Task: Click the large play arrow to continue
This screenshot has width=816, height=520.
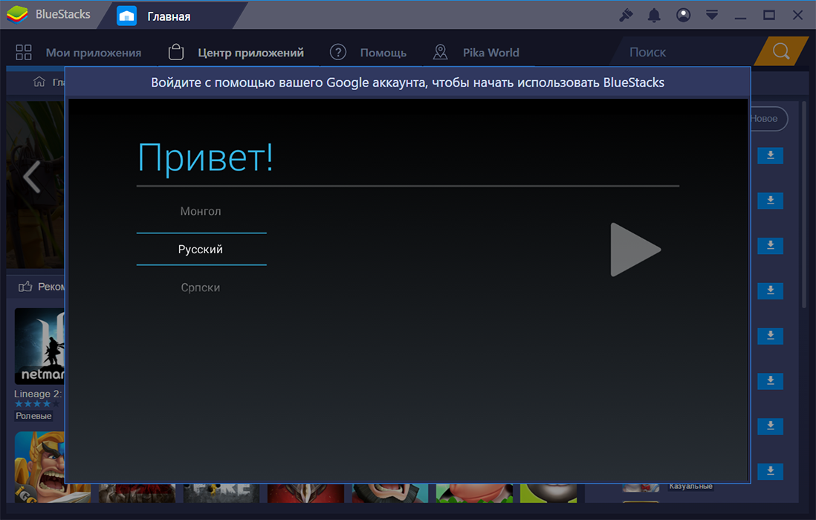Action: (635, 250)
